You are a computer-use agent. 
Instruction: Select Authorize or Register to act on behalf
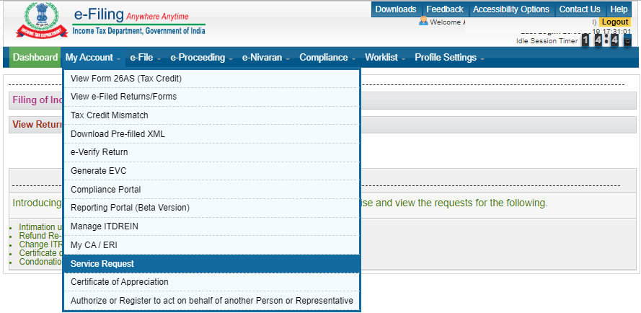coord(212,301)
